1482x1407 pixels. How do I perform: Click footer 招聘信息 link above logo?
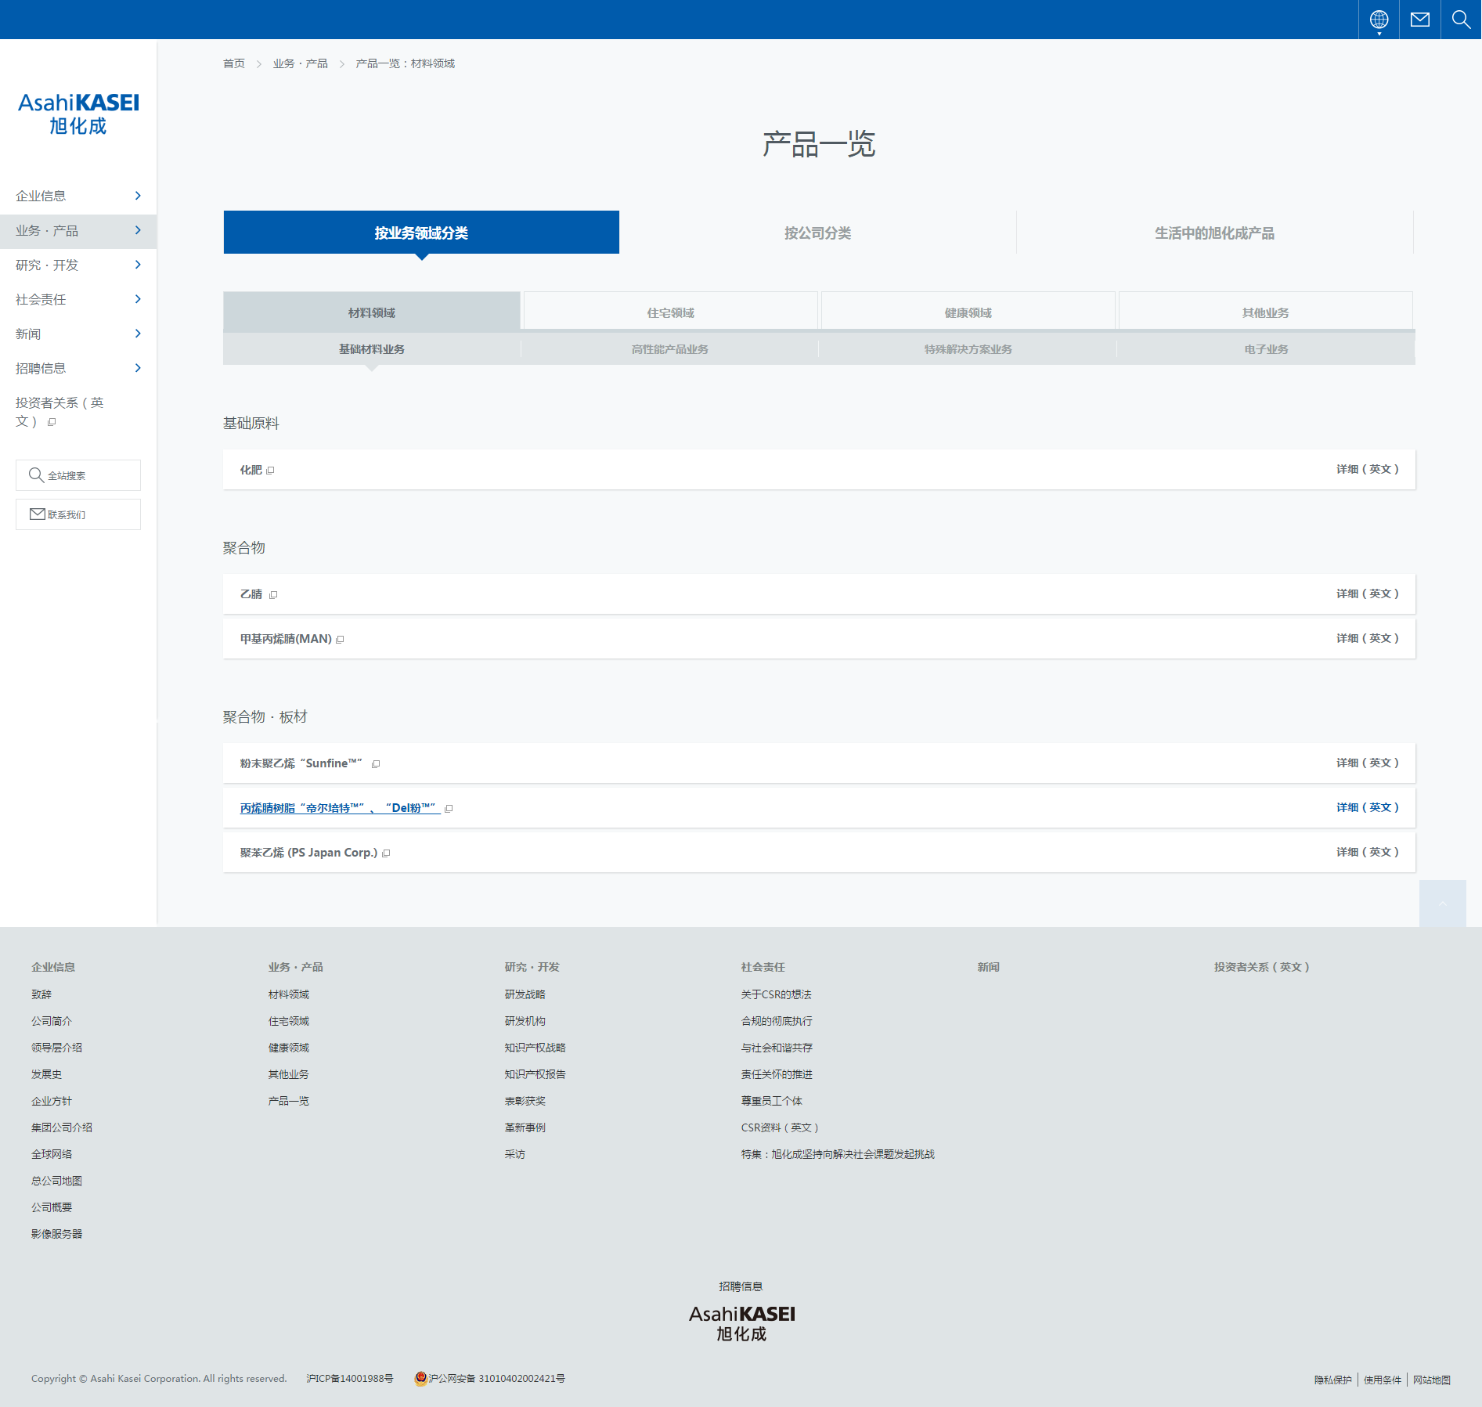(x=741, y=1286)
